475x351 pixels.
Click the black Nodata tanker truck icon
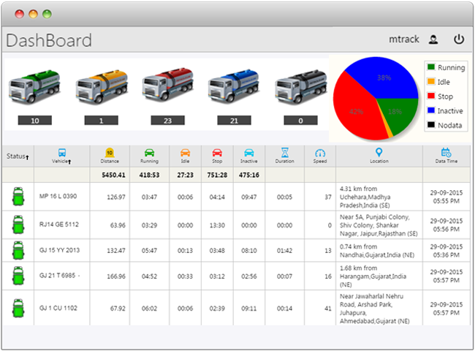pos(300,87)
